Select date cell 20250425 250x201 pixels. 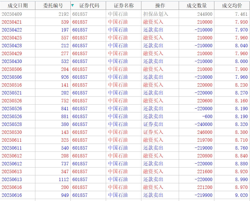(12, 38)
